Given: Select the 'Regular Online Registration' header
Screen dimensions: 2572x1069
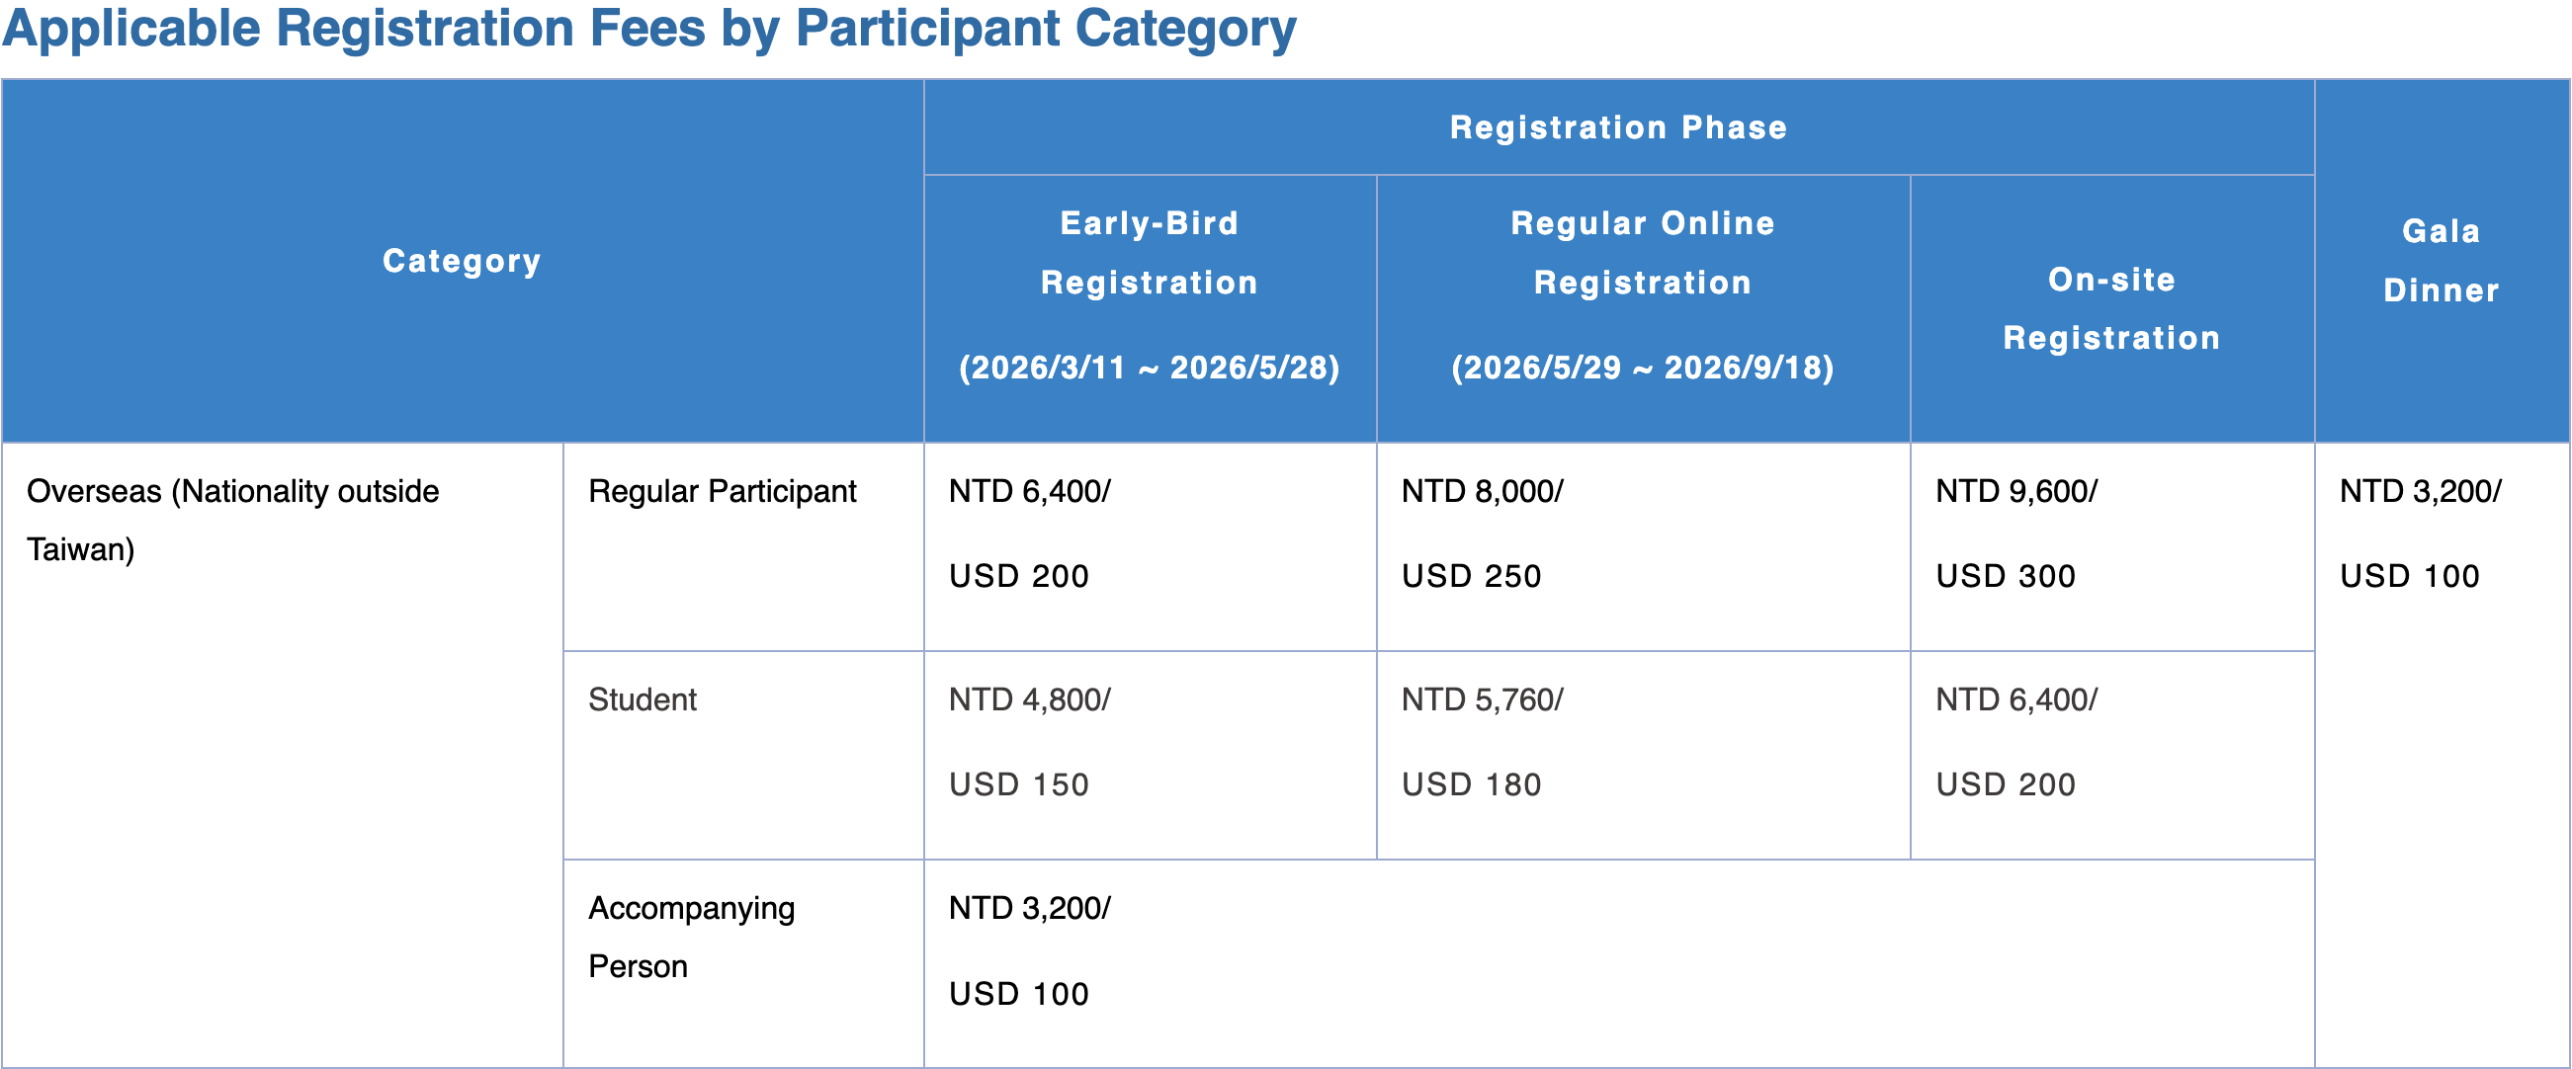Looking at the screenshot, I should coord(1643,253).
